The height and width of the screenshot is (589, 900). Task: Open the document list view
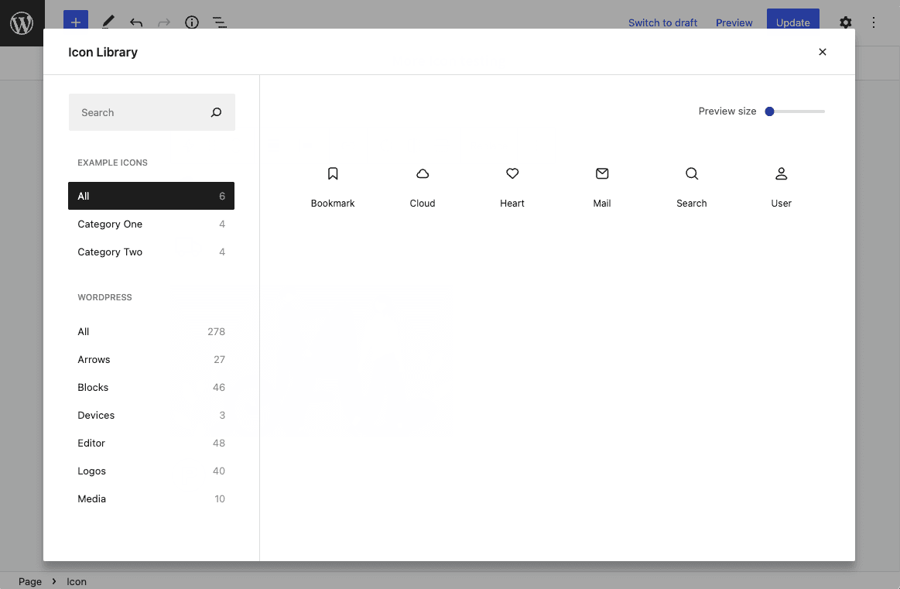point(219,22)
